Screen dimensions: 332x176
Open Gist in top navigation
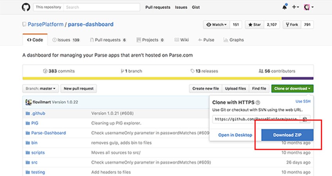196,7
